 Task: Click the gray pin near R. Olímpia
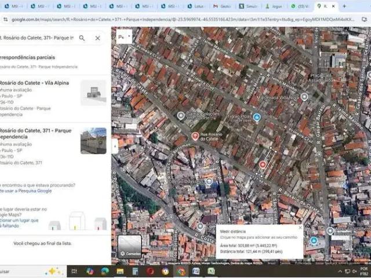[209, 181]
